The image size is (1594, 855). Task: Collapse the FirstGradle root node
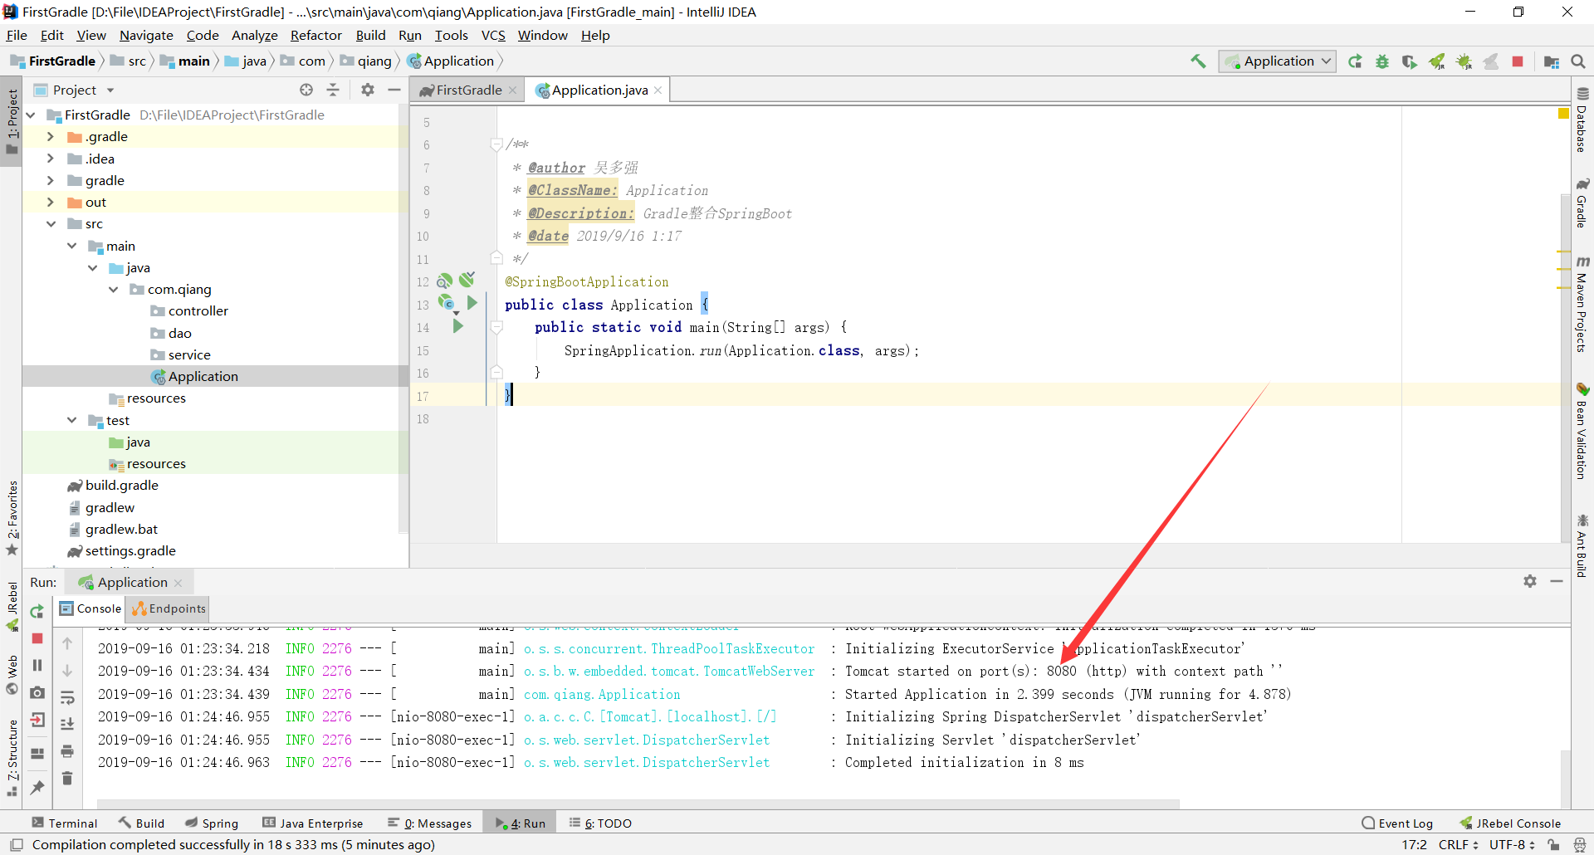coord(31,115)
